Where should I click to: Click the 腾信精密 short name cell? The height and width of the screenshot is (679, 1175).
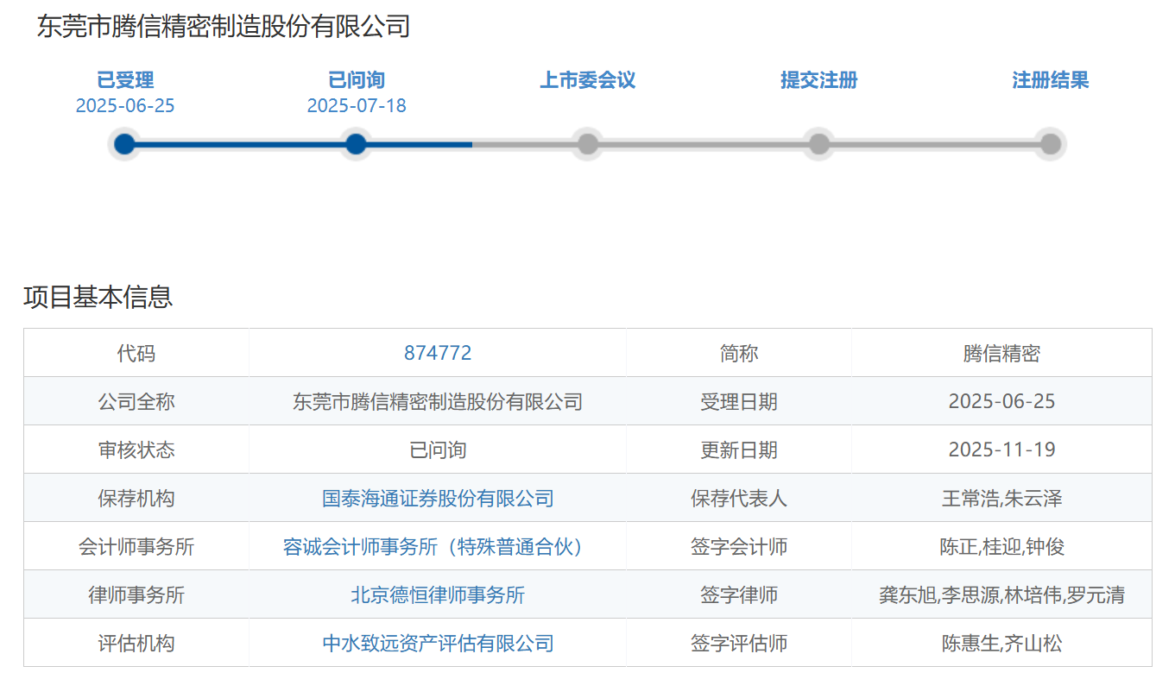point(1001,353)
